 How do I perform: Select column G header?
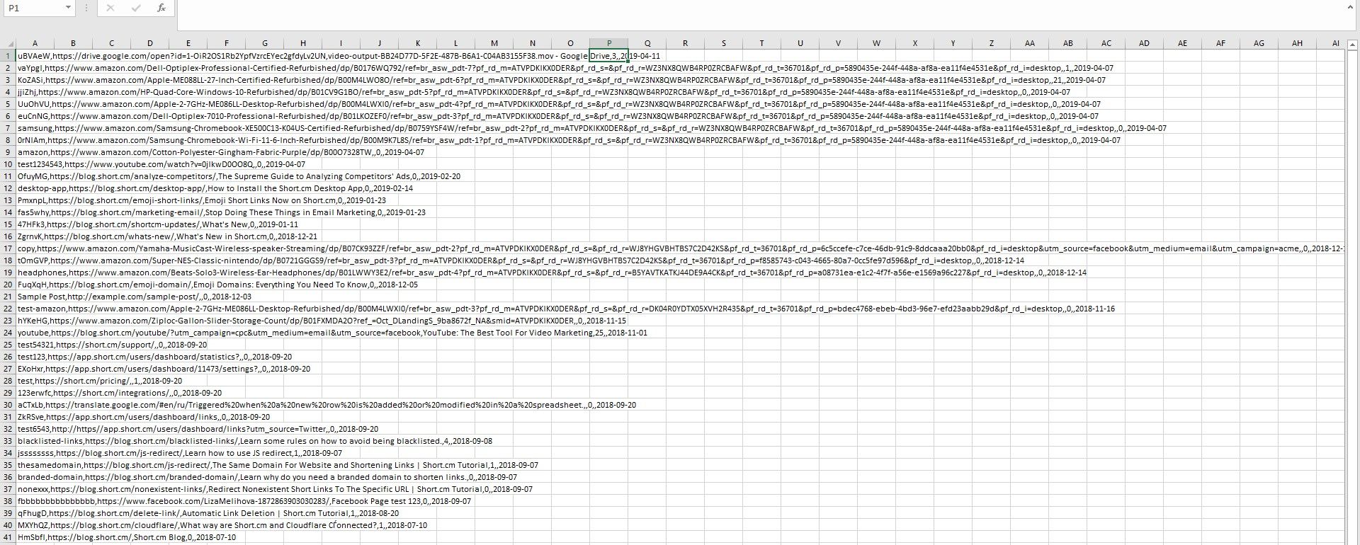(264, 43)
